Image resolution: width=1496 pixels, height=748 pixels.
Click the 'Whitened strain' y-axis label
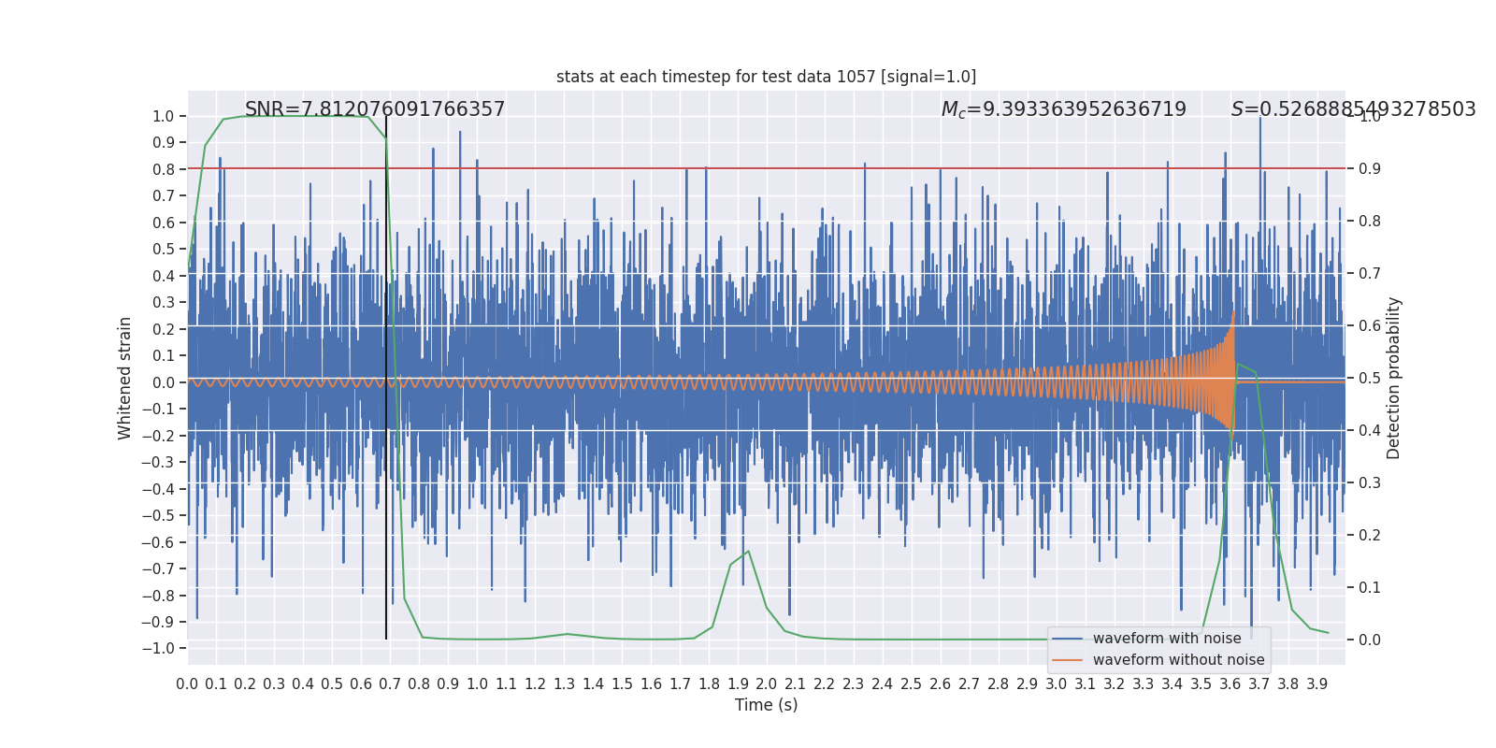click(125, 378)
